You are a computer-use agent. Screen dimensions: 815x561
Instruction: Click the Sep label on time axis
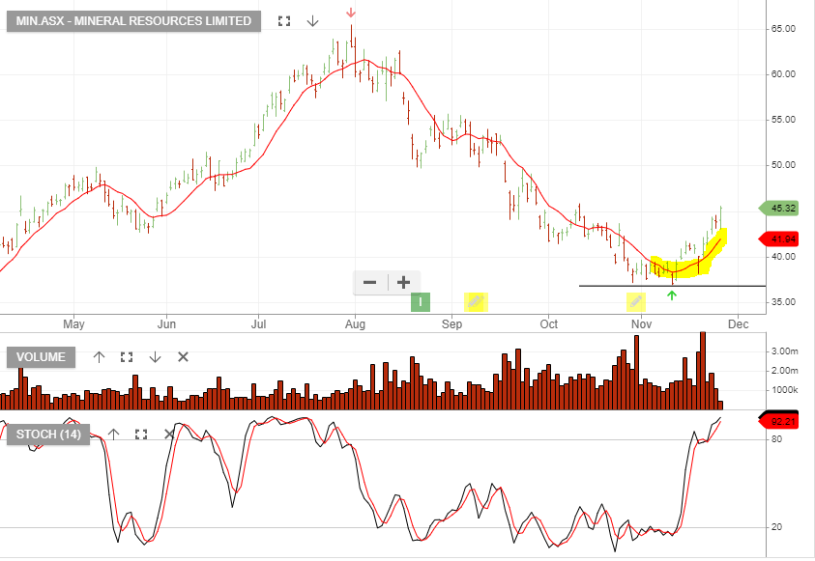coord(451,324)
